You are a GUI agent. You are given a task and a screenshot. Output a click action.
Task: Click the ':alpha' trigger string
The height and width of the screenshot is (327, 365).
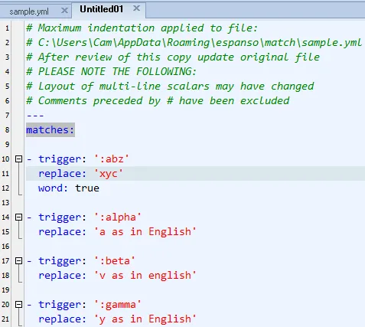click(x=118, y=217)
